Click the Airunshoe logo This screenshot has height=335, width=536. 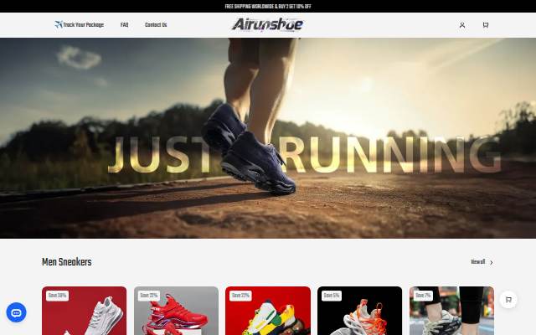[x=268, y=24]
